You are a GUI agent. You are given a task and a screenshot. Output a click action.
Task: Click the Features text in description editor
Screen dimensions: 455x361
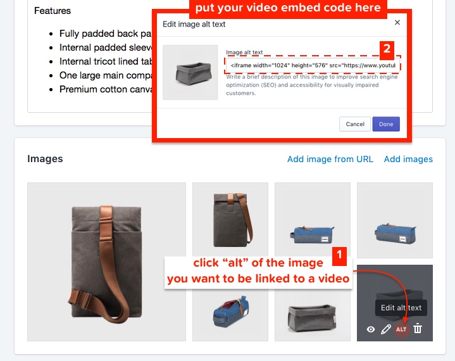pos(53,11)
